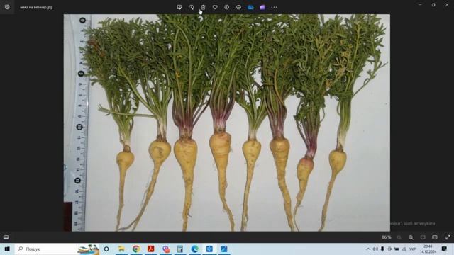
Task: Open Viber from the taskbar
Action: [x=165, y=249]
